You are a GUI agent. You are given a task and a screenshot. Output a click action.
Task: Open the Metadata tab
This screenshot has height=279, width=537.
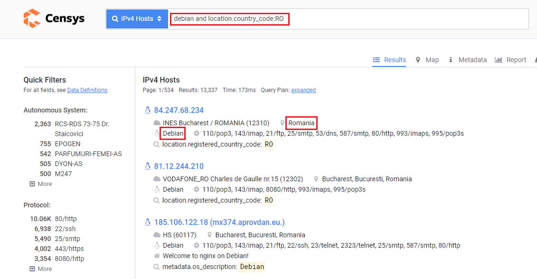tap(468, 60)
